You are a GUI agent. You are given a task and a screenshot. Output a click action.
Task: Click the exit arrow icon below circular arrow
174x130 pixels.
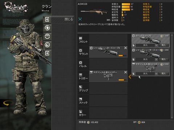47,53
